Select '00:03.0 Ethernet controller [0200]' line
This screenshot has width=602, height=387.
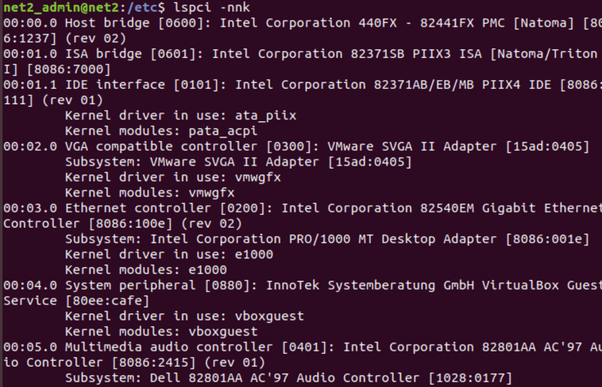(303, 208)
